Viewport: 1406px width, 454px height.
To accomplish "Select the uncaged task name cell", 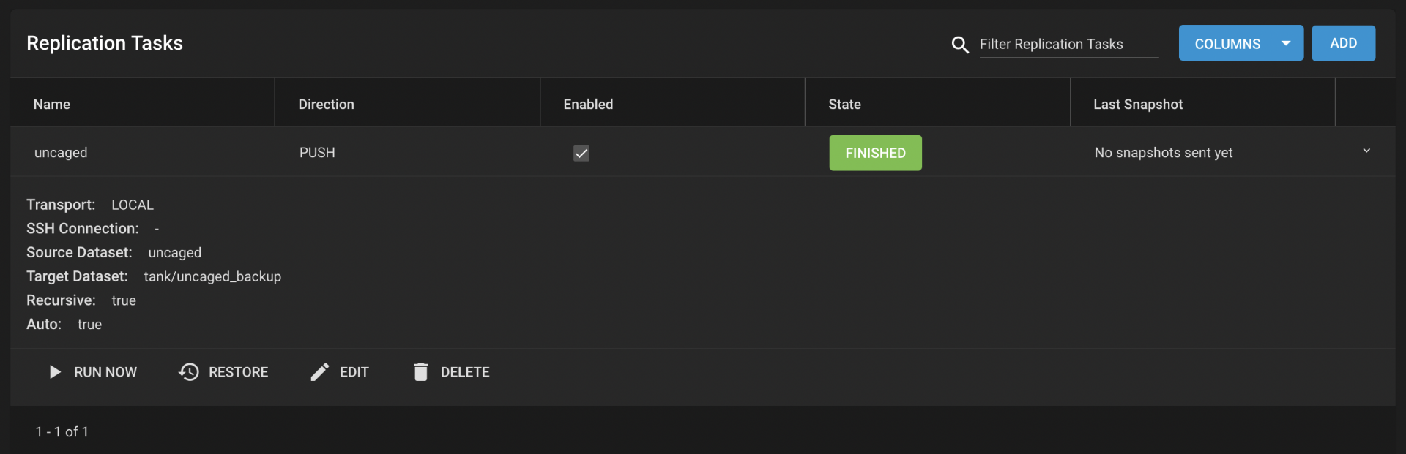I will point(61,153).
